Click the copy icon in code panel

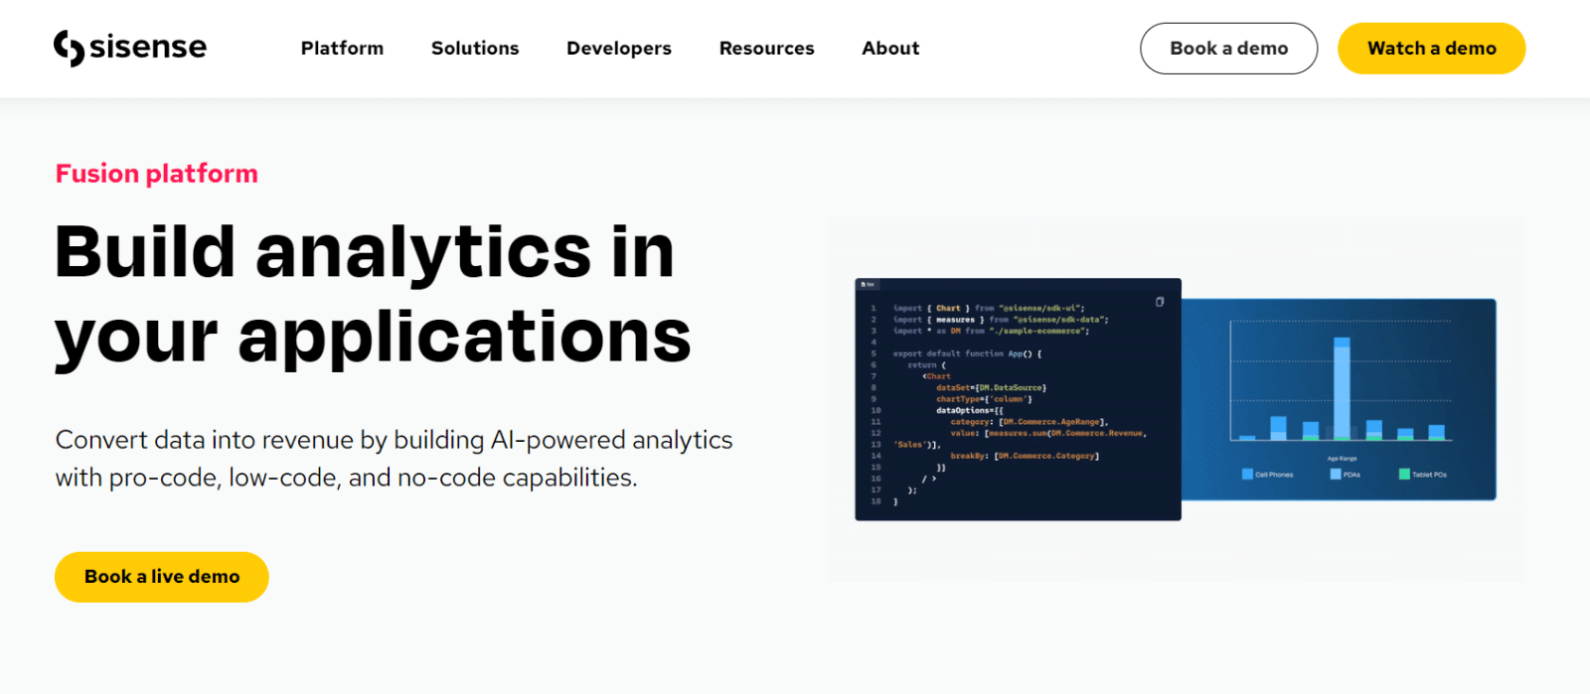[1160, 302]
